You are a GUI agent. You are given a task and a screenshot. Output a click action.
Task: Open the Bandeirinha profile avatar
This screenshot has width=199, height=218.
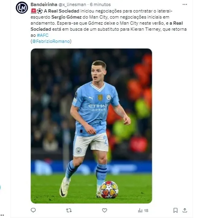tap(22, 8)
